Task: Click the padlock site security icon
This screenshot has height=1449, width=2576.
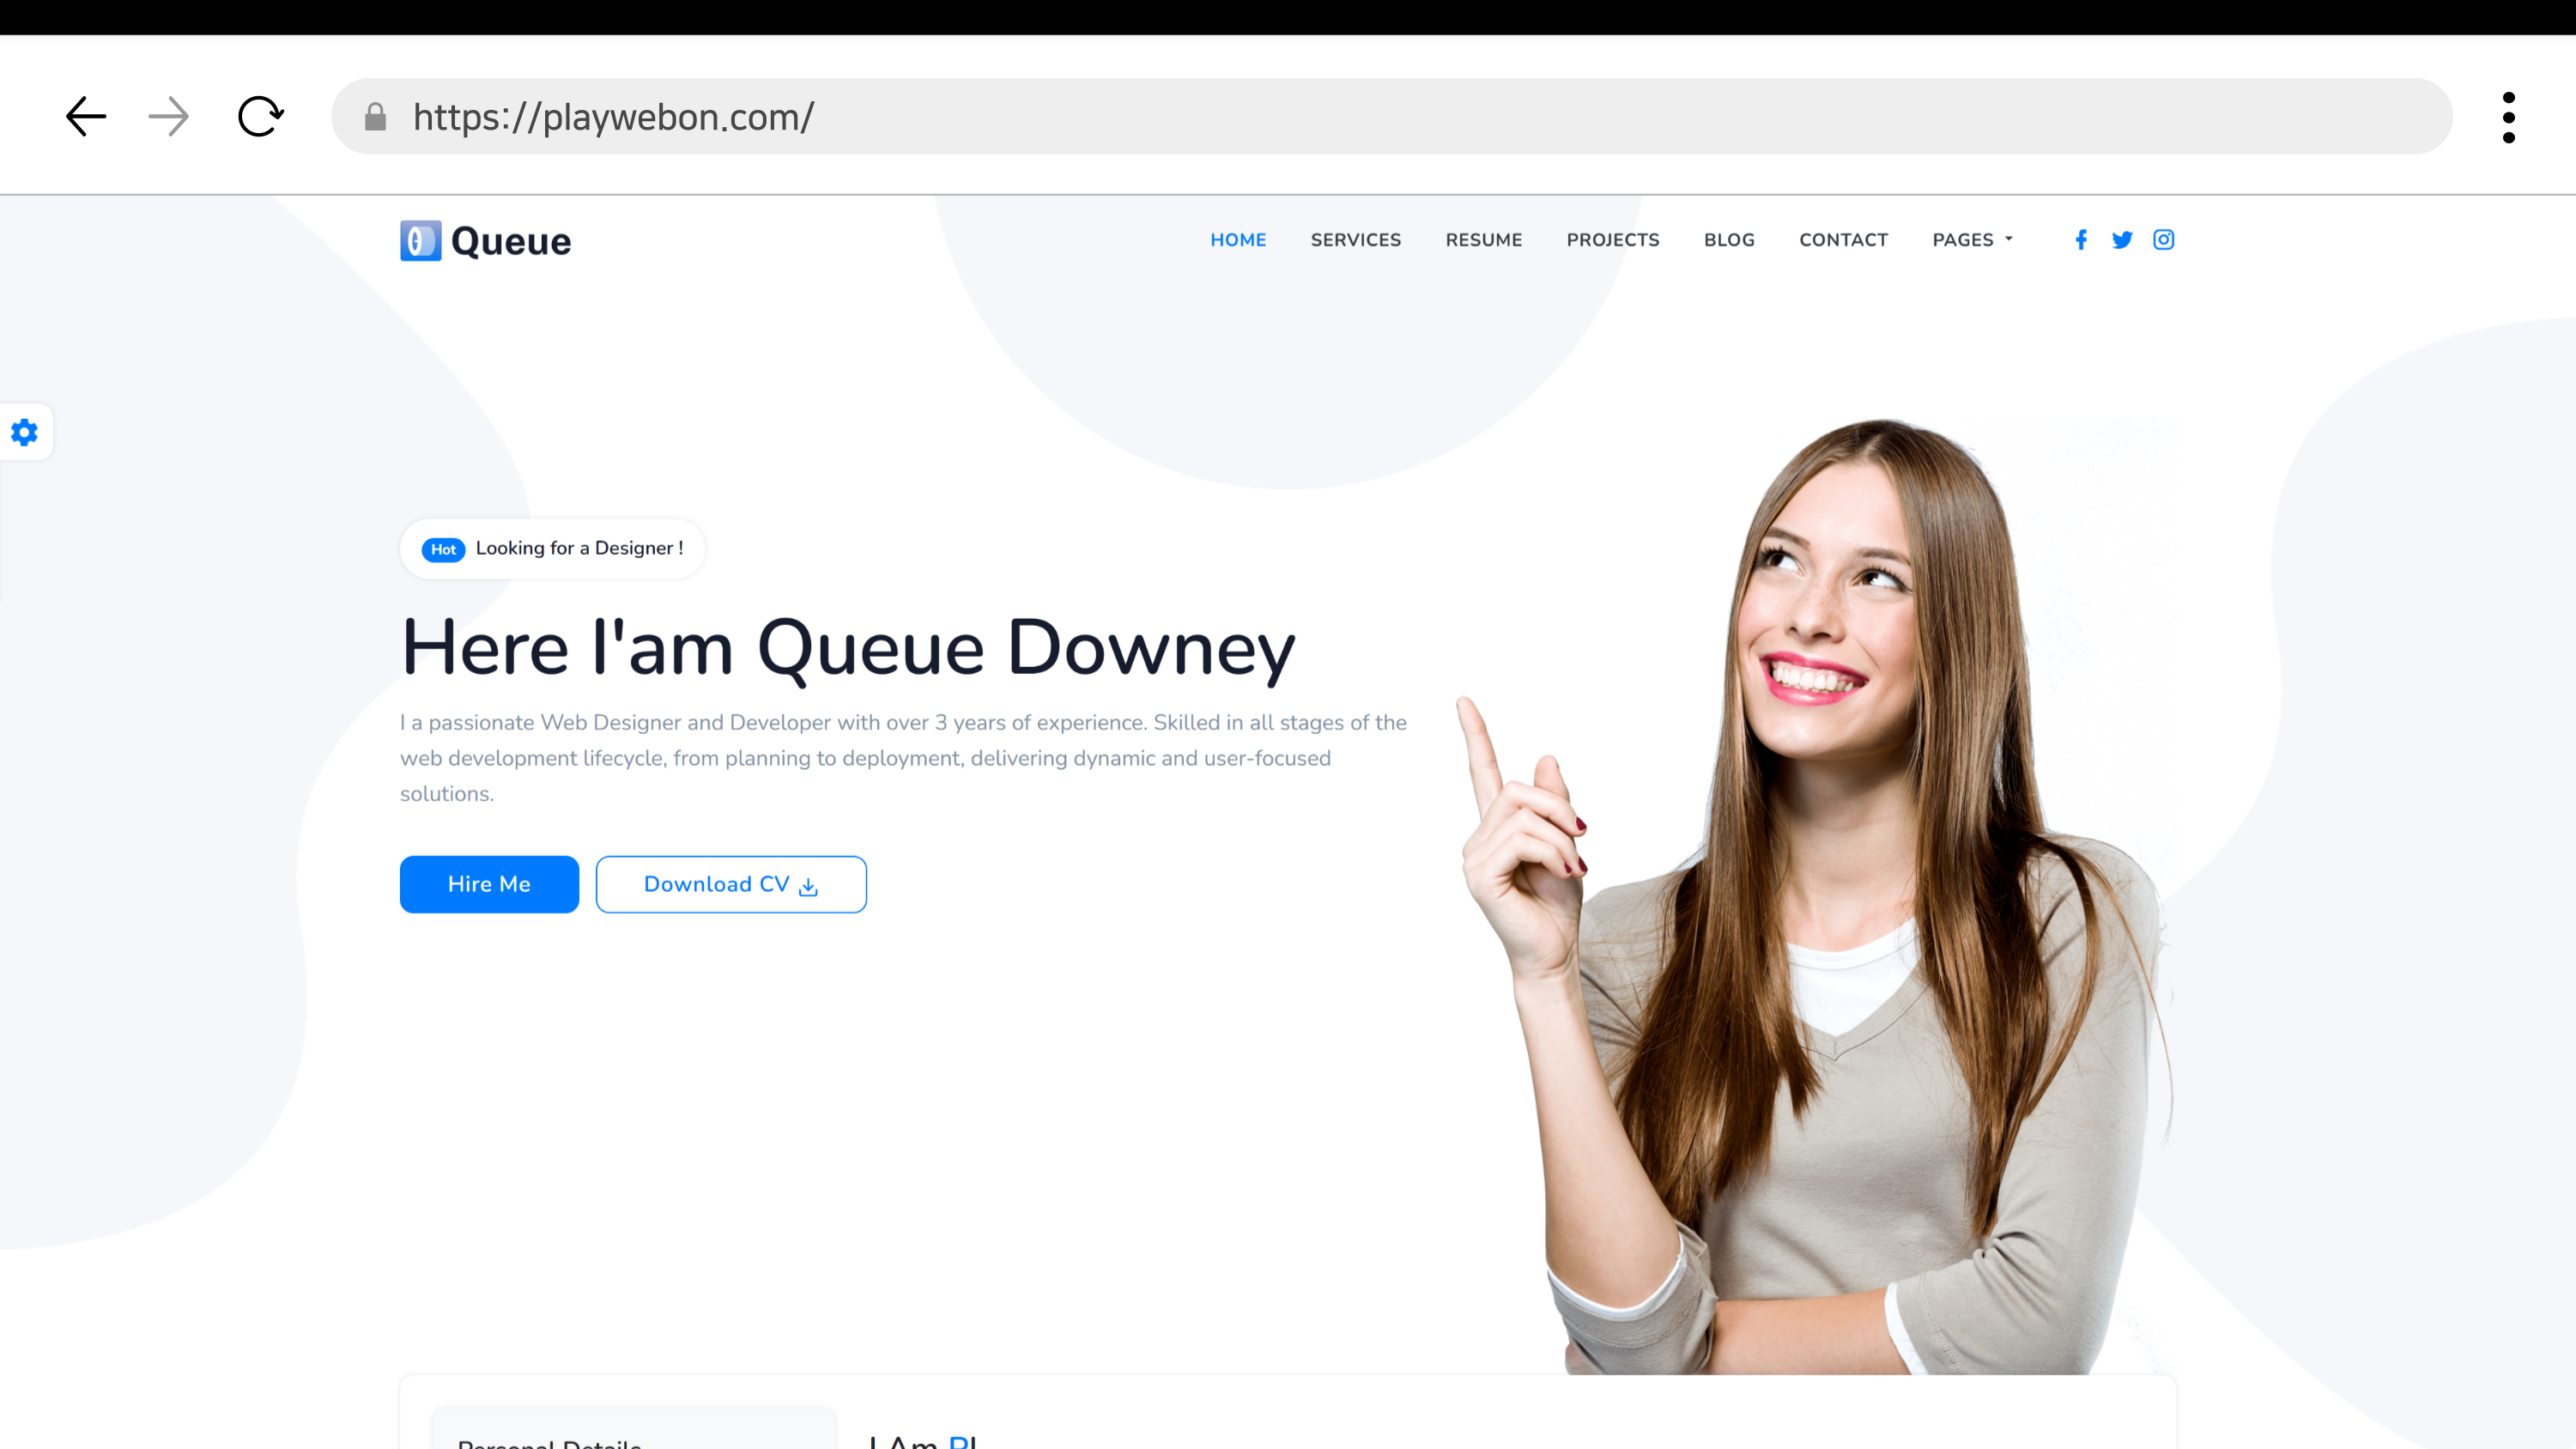Action: [x=375, y=117]
